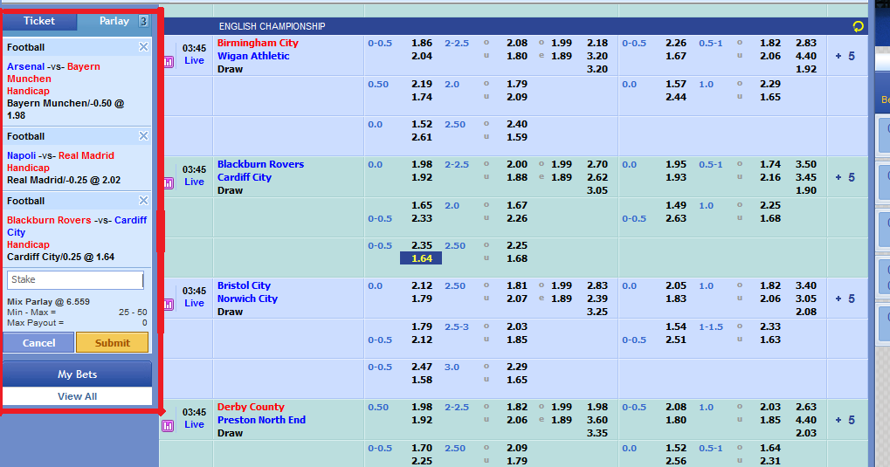Refresh the English Championship odds list

858,26
